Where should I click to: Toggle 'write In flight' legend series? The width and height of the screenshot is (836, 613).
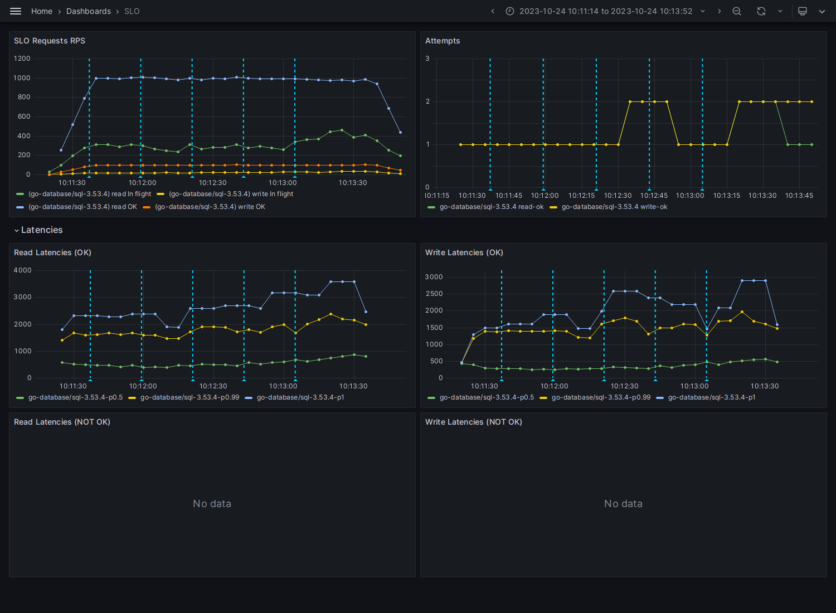coord(231,194)
